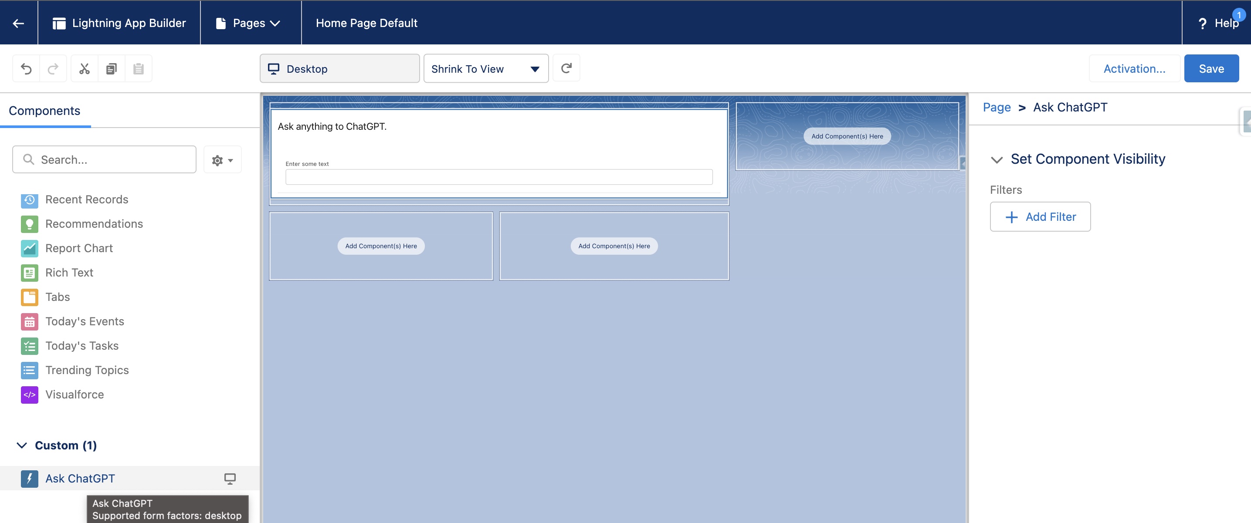Click the Tabs component icon
The image size is (1251, 523).
point(30,297)
